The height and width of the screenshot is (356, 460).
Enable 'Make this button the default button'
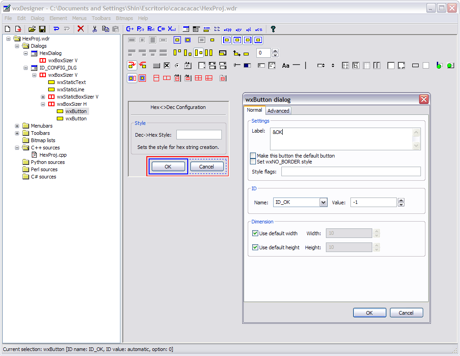[x=253, y=156]
